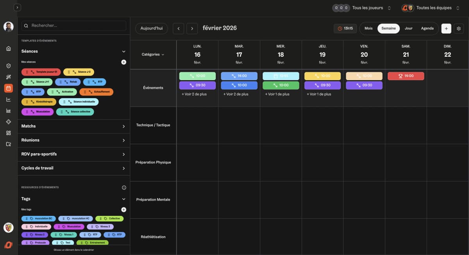Open the Catégories dropdown
Screen dimensions: 469x255
click(153, 55)
